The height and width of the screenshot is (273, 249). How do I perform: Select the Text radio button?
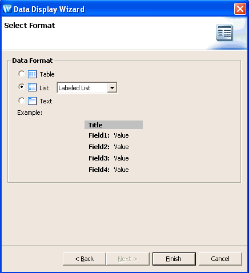tap(22, 101)
